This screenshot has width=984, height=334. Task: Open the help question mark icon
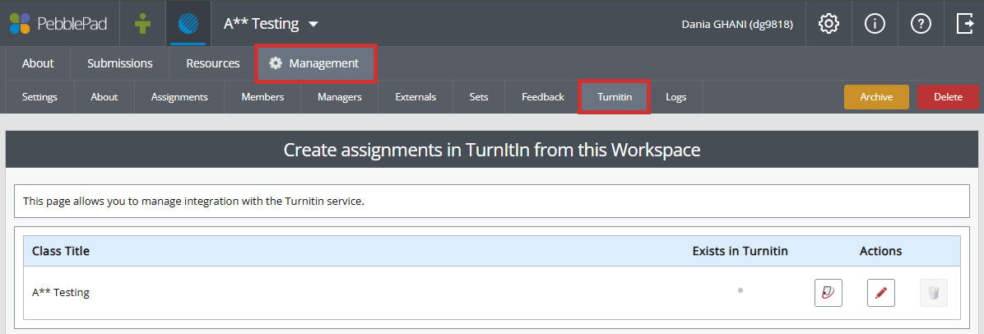[x=921, y=24]
